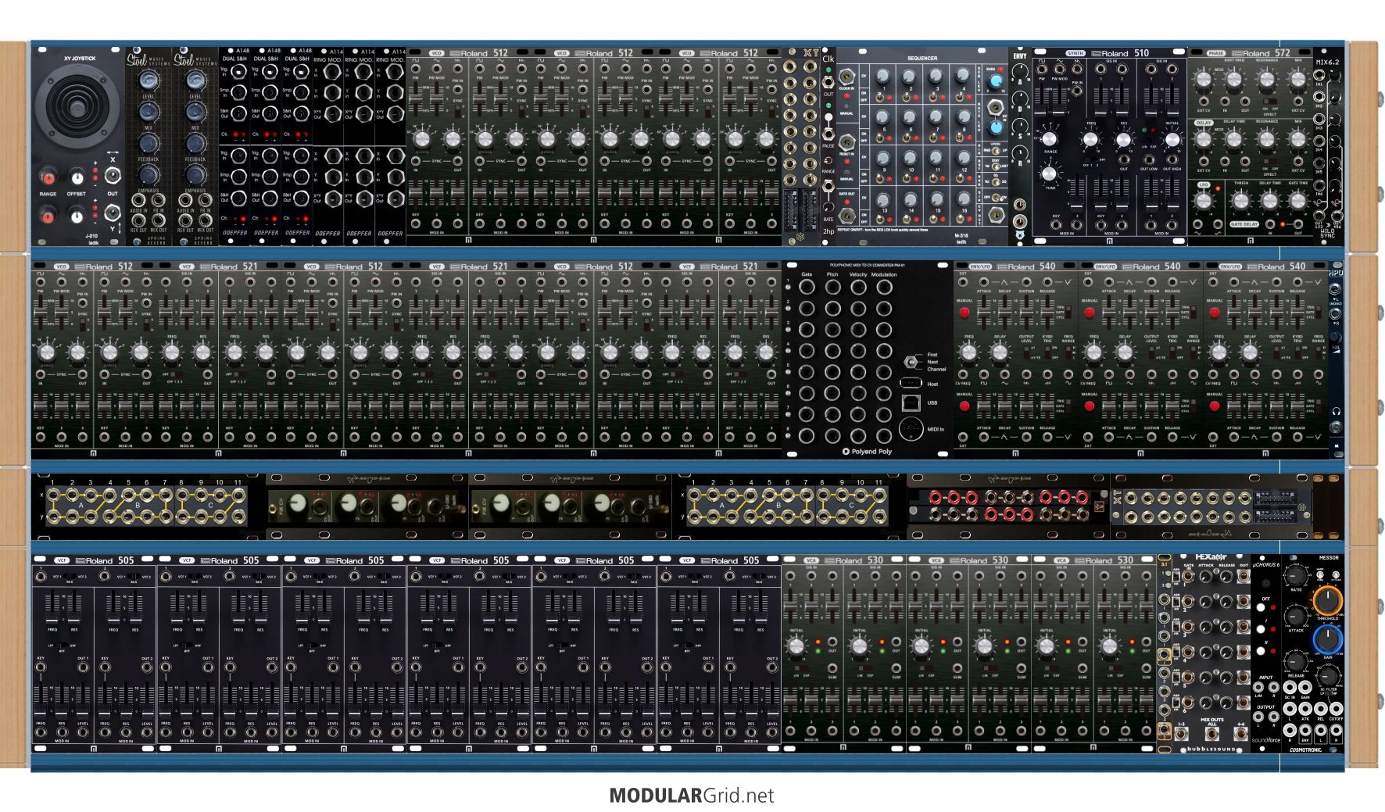This screenshot has height=812, width=1385.
Task: Open the MODULARGrid.net logo link
Action: 692,796
